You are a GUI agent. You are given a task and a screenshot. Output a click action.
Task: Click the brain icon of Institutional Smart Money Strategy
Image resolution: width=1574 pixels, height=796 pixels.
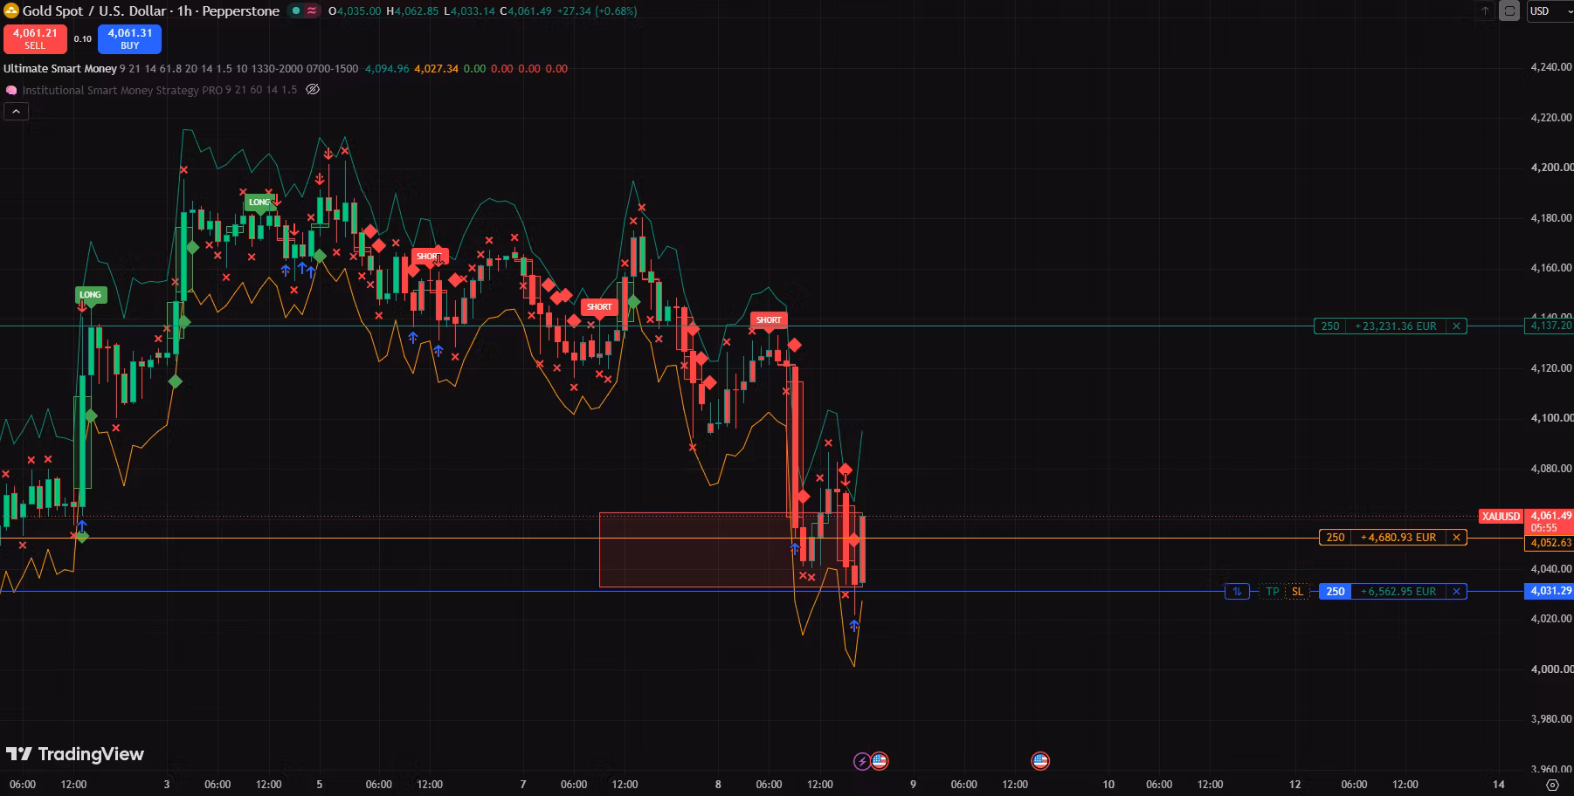click(x=11, y=90)
